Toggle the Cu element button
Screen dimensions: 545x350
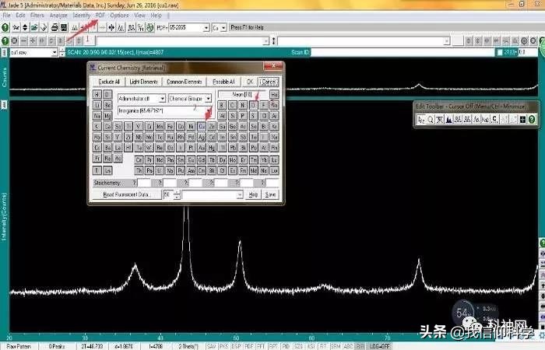202,126
